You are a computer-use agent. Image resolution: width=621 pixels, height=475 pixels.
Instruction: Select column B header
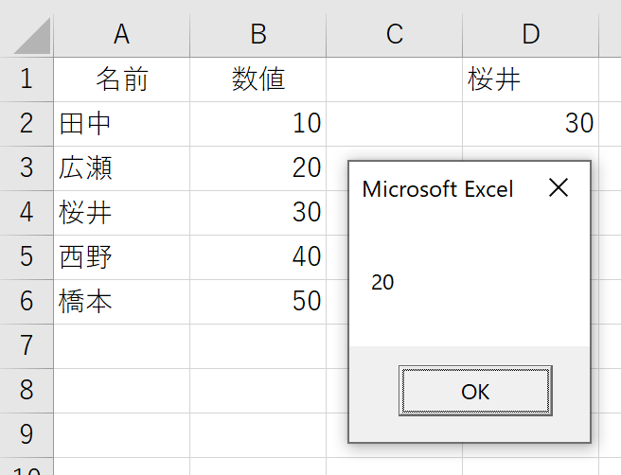(x=258, y=35)
